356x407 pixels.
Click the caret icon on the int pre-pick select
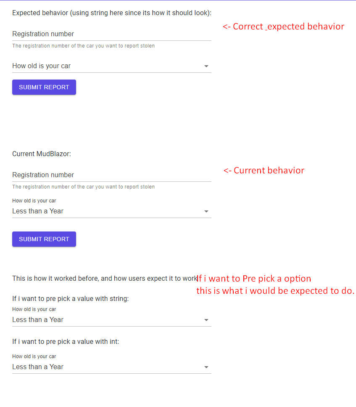coord(206,367)
